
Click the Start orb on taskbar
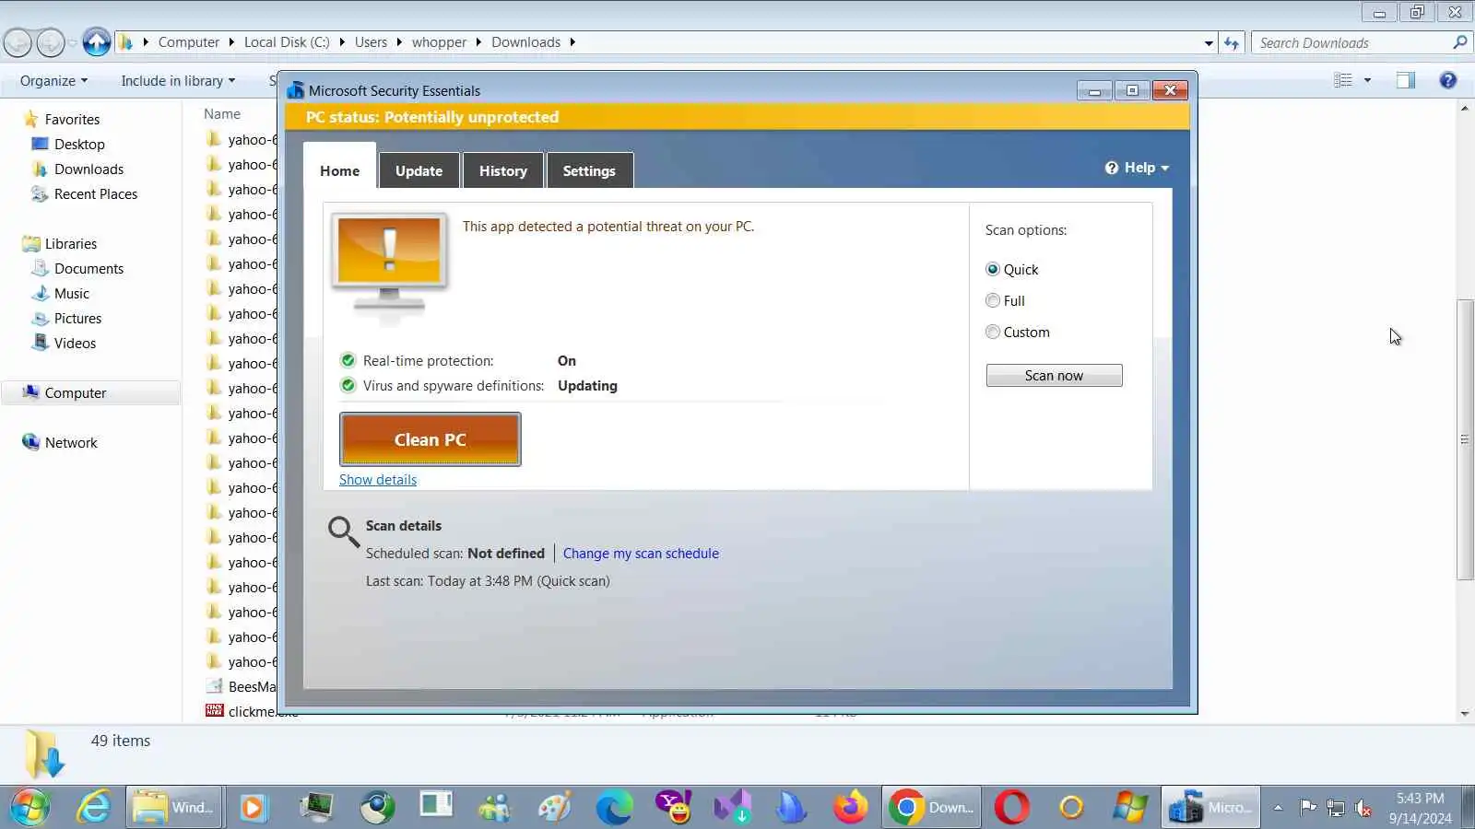coord(30,808)
